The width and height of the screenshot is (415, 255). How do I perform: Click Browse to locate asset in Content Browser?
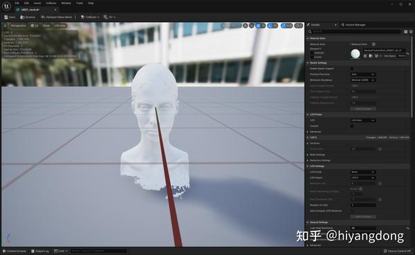click(28, 17)
